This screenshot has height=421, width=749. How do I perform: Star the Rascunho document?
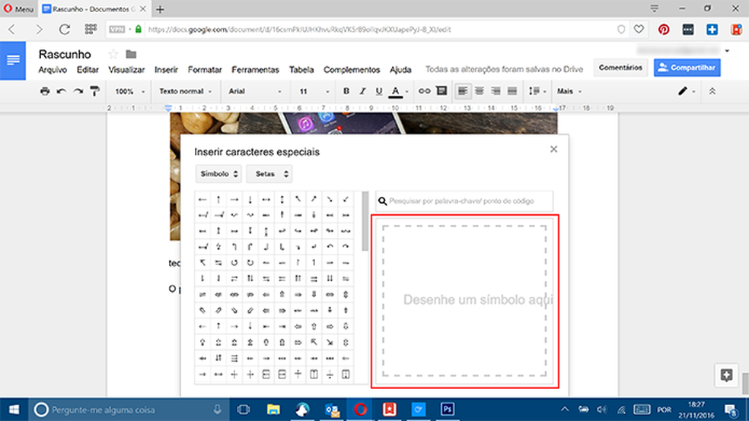113,54
